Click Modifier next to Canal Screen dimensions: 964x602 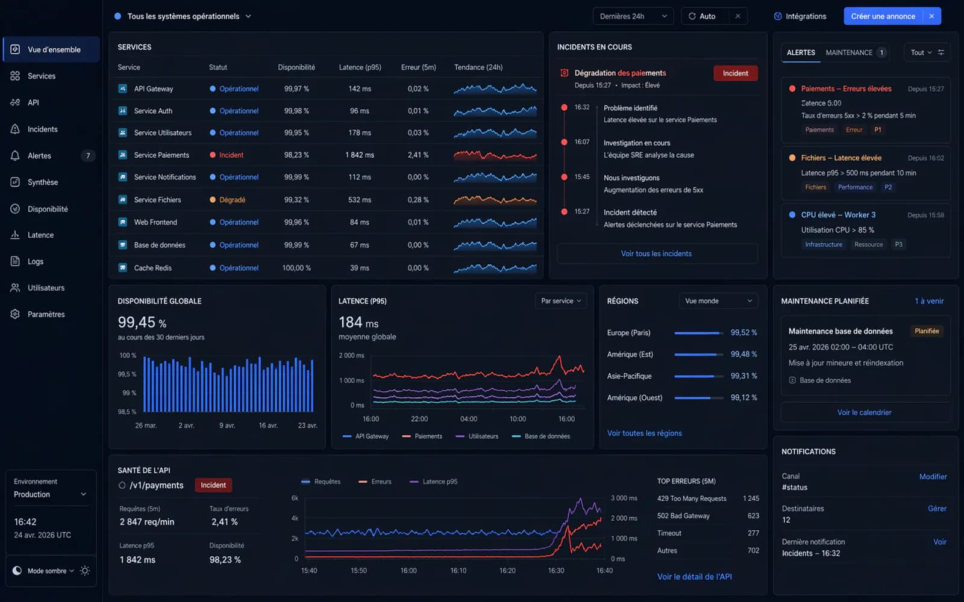click(933, 477)
